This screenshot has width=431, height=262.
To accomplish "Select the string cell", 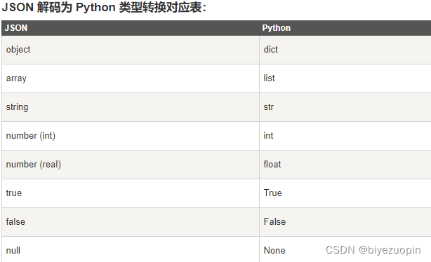I will coord(131,107).
